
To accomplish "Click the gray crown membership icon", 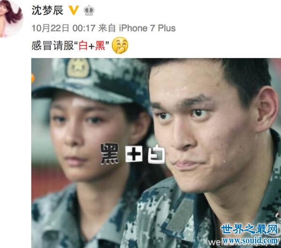I will [x=89, y=10].
